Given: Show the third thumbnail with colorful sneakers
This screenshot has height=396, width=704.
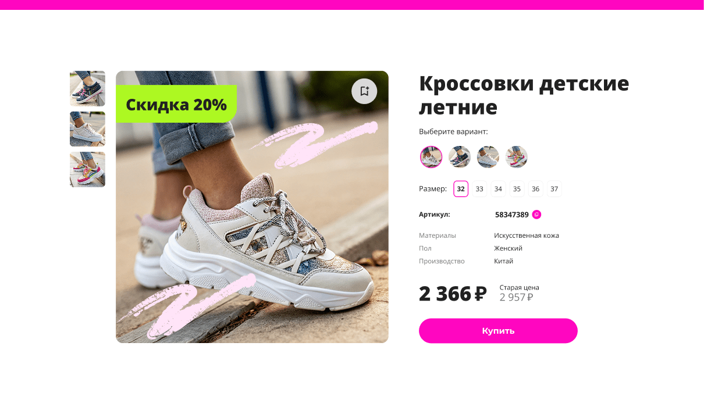Looking at the screenshot, I should point(87,169).
